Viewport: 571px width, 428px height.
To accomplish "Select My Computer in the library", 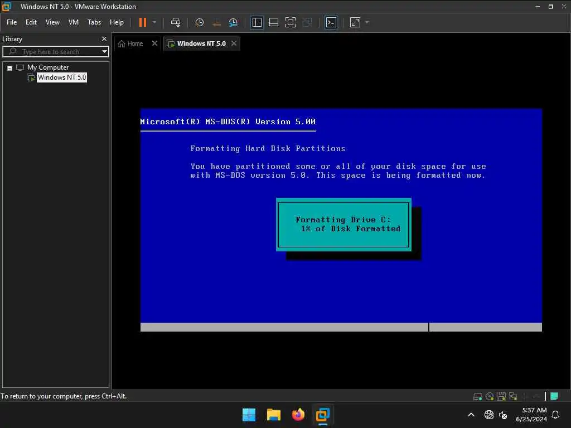I will point(48,67).
